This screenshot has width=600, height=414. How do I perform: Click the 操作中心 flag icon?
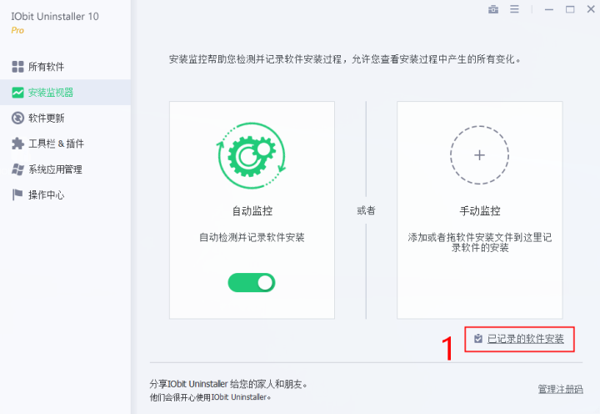[17, 194]
